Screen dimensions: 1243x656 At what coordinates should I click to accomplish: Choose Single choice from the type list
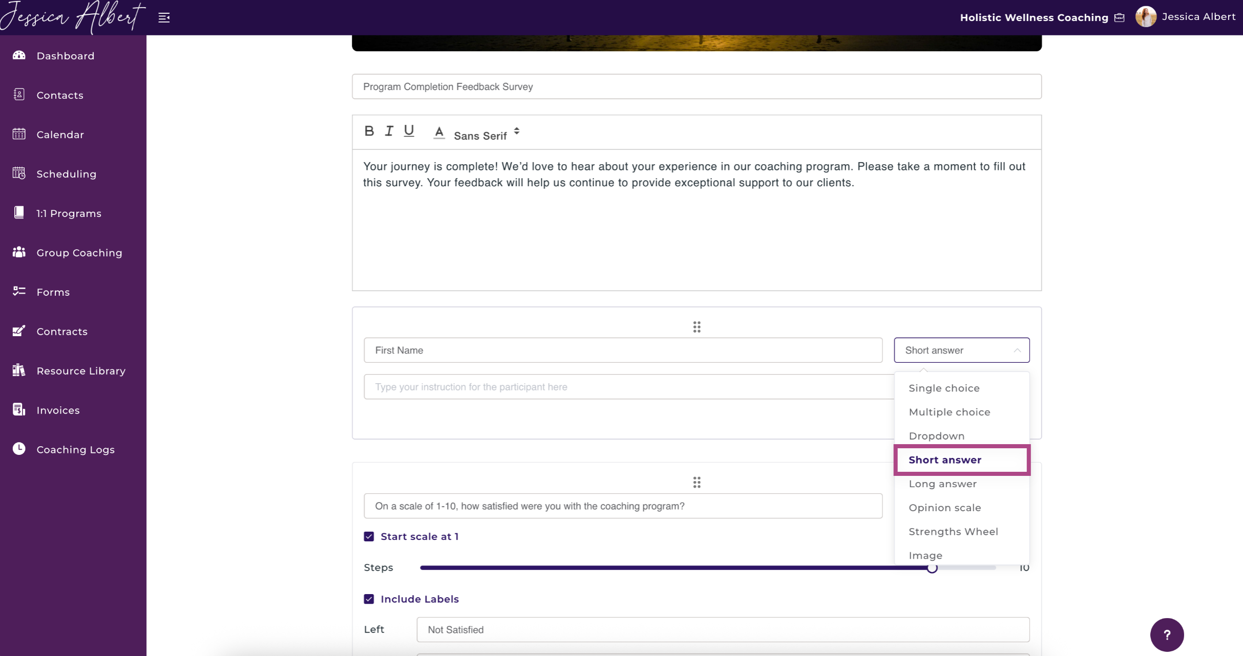point(961,388)
